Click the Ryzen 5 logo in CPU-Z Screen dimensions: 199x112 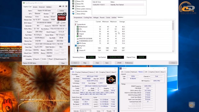click(111, 80)
